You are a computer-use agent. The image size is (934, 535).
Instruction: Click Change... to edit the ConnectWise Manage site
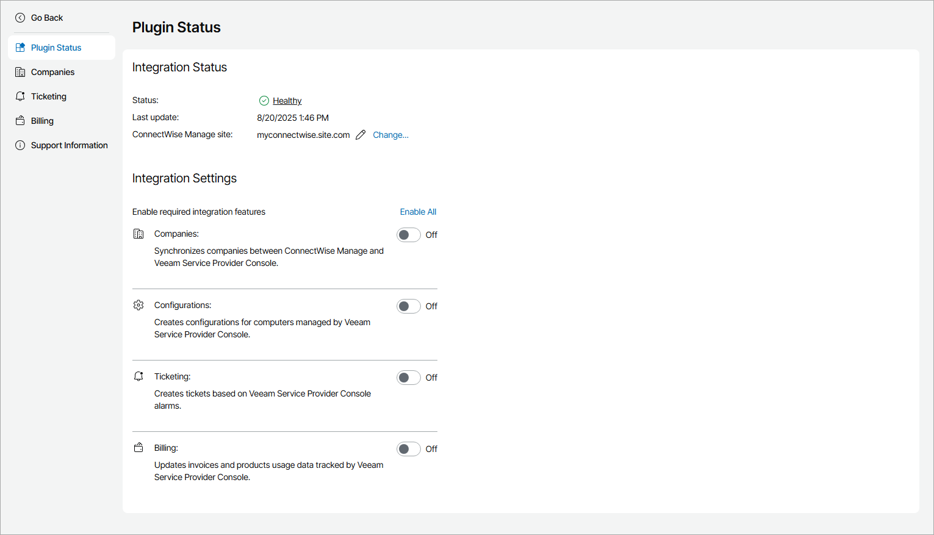coord(390,134)
